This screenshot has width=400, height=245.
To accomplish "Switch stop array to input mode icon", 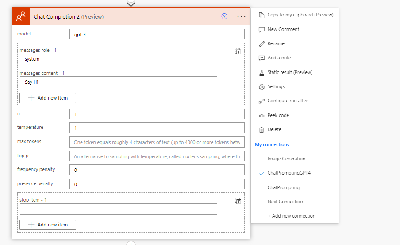I will pos(238,201).
